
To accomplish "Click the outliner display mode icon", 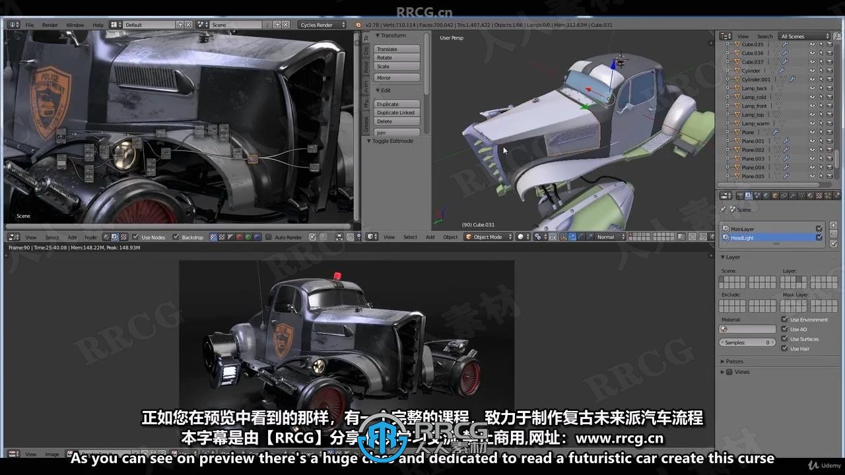I will pyautogui.click(x=726, y=36).
